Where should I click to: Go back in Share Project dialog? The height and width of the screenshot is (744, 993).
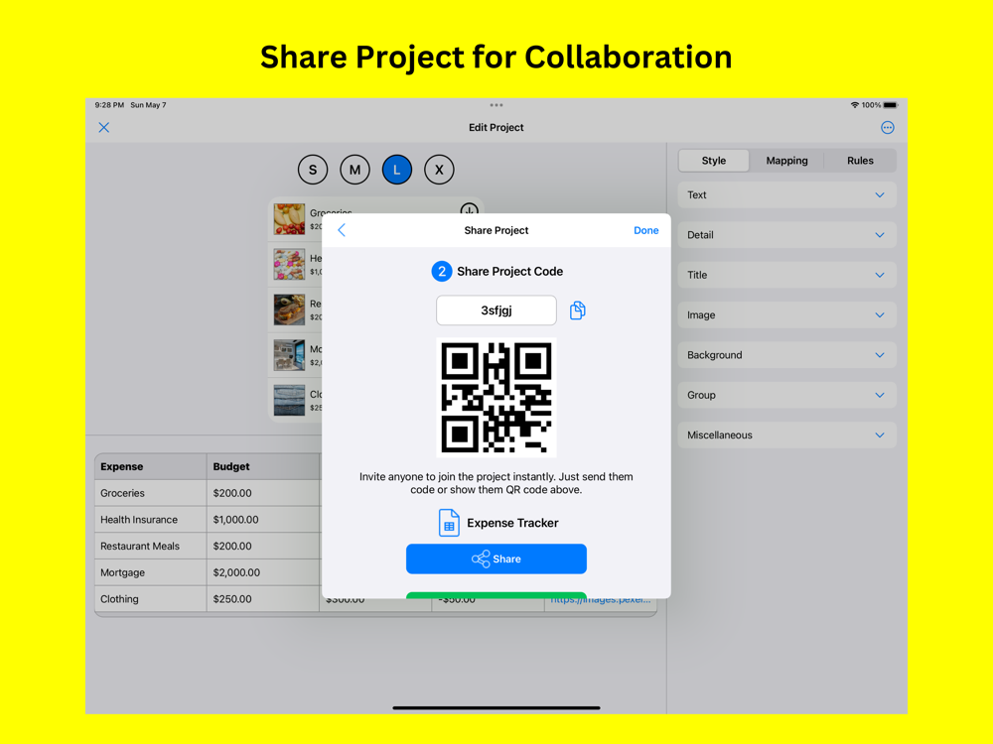[342, 230]
